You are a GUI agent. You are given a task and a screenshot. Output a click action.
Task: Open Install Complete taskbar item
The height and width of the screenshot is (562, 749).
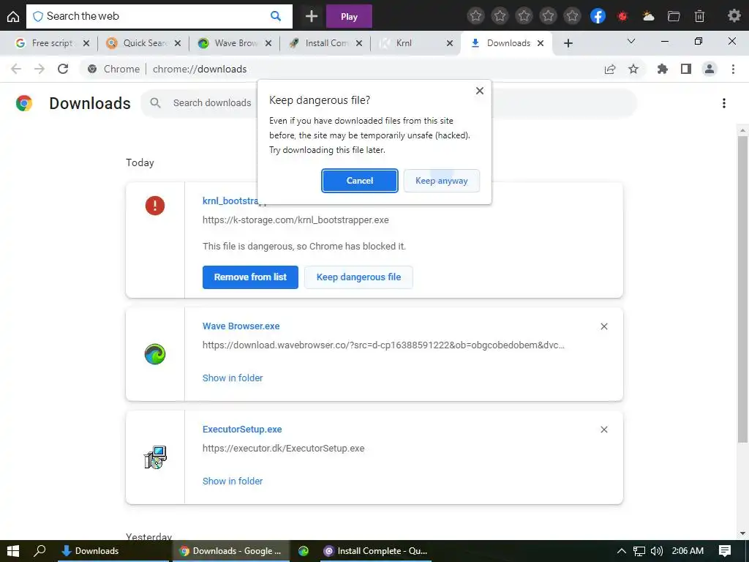click(375, 551)
